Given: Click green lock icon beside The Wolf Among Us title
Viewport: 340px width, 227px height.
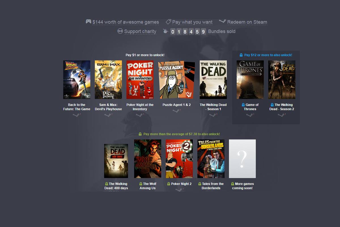Looking at the screenshot, I should click(141, 184).
